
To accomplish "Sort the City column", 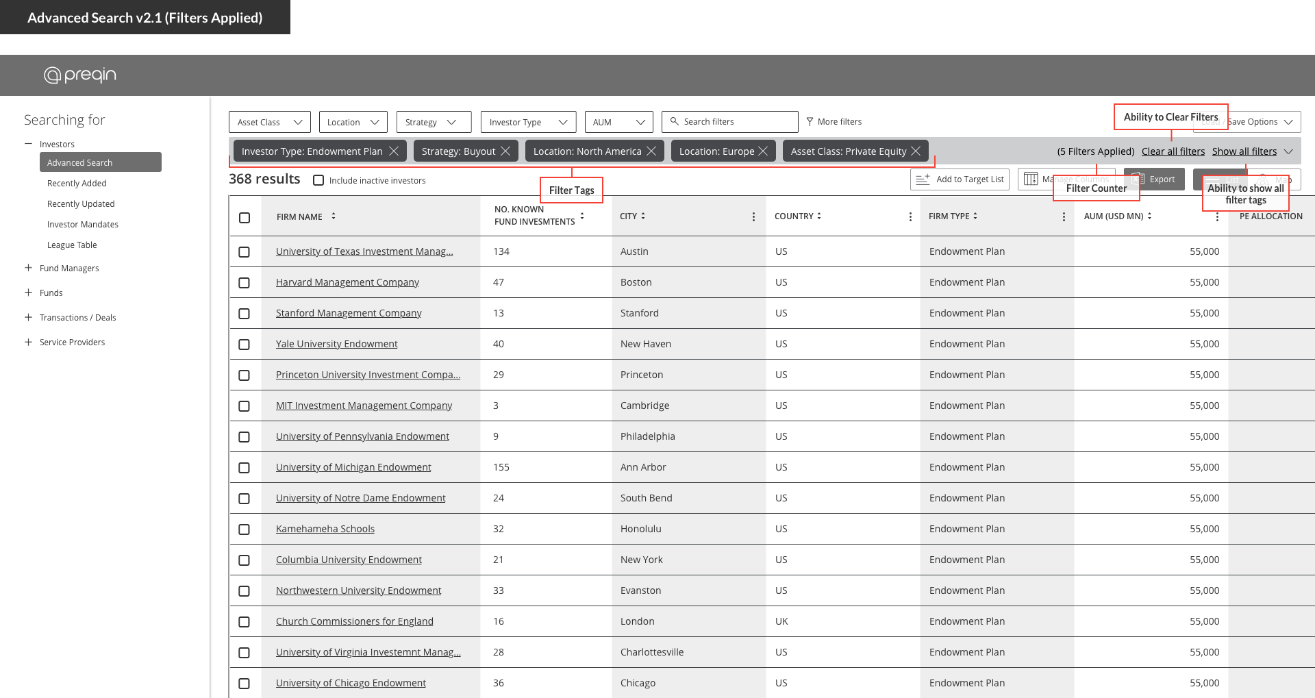I will tap(643, 216).
